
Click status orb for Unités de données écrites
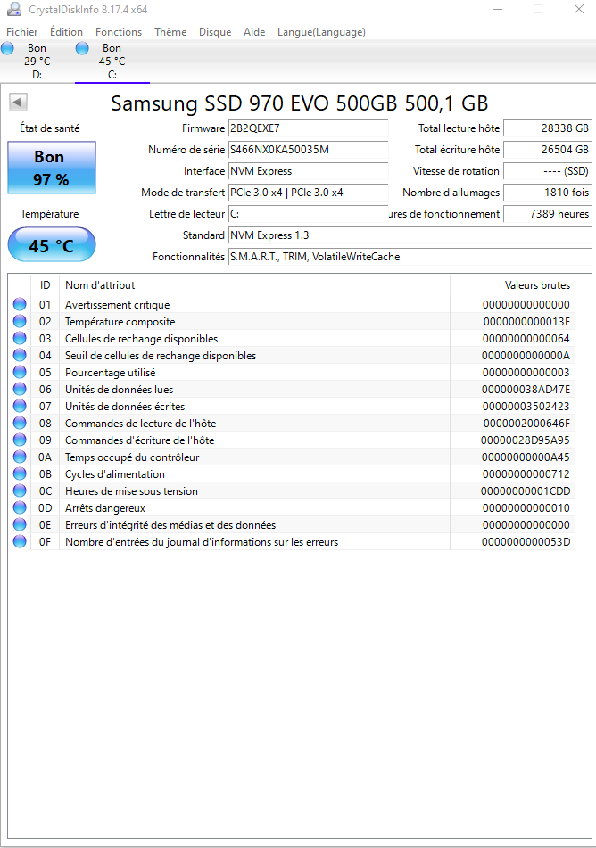point(20,406)
